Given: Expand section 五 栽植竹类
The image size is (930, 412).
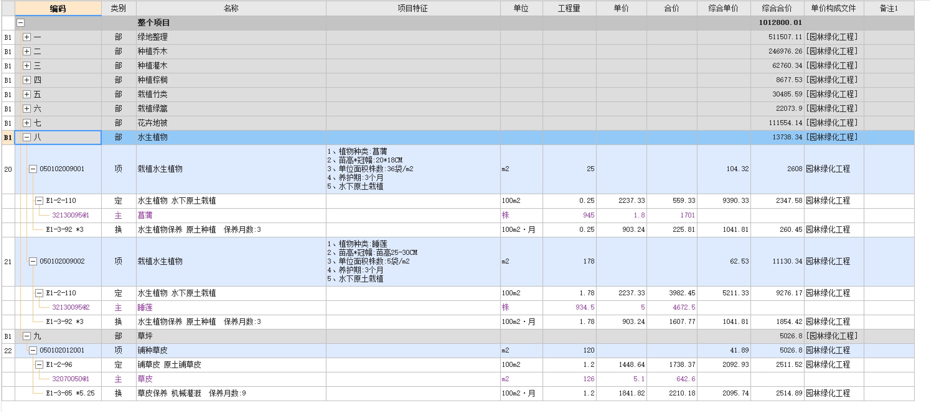Looking at the screenshot, I should 27,94.
